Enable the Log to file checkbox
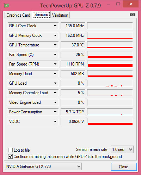Screen dimensions: 141x175 click(x=10, y=150)
